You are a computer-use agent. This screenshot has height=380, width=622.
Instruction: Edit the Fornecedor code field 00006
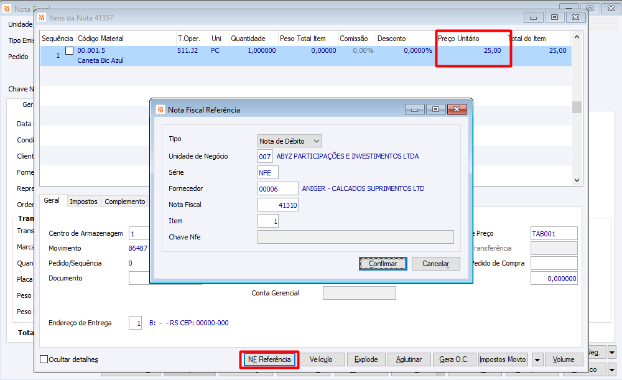click(277, 189)
